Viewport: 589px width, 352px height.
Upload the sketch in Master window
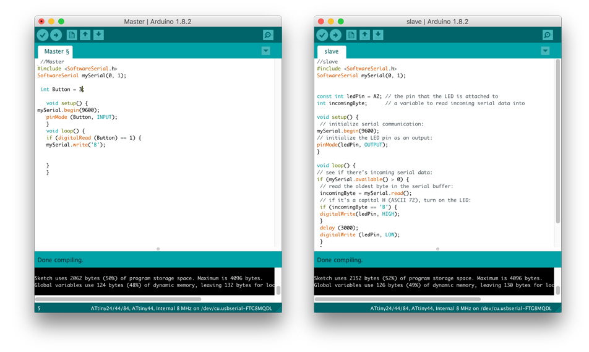56,35
